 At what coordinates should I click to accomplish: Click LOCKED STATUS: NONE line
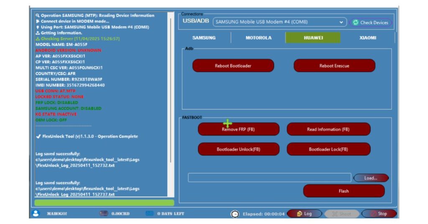click(x=59, y=97)
